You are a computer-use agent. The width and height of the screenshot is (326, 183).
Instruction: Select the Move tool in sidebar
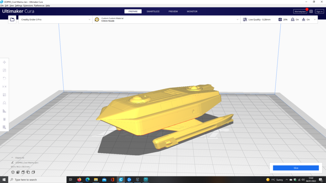coord(4,62)
